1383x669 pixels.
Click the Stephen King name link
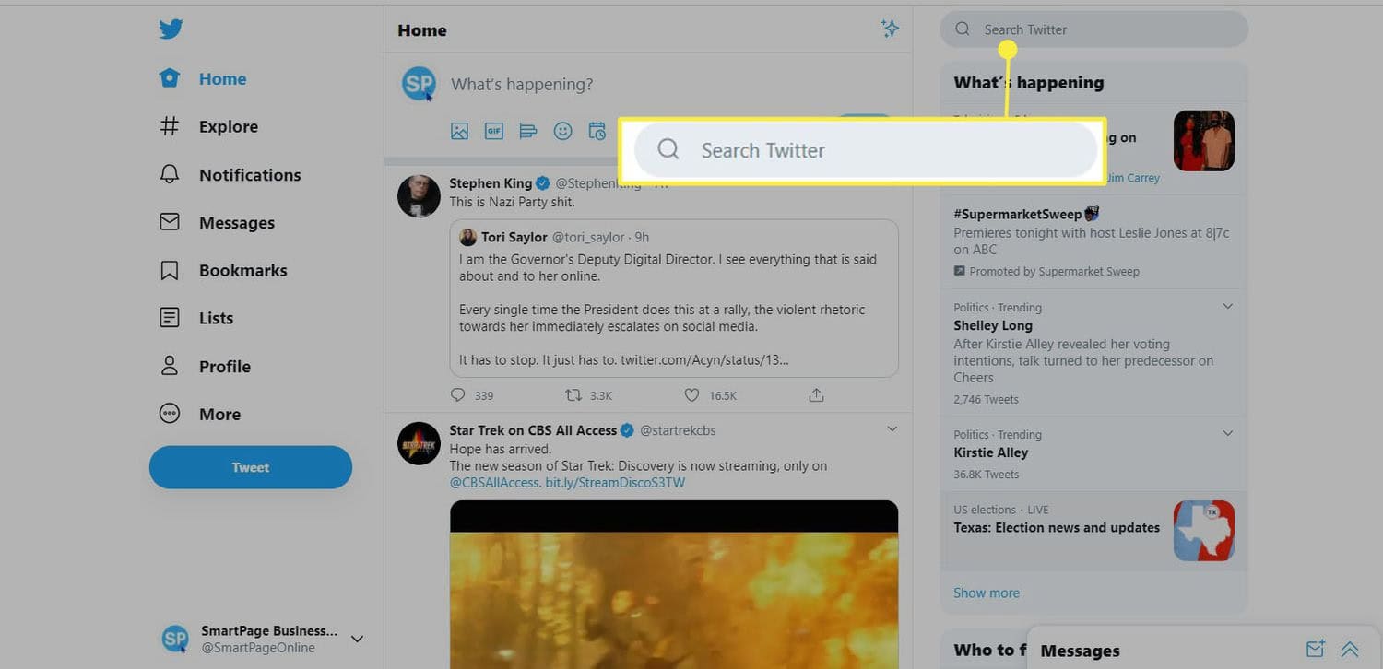(491, 183)
